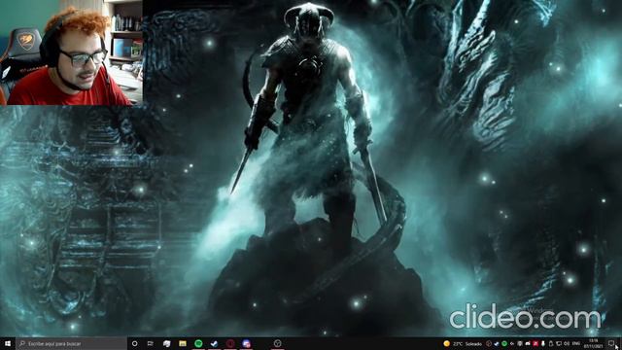Image resolution: width=622 pixels, height=350 pixels.
Task: Click the webcam overlay video thumbnail
Action: pyautogui.click(x=71, y=52)
